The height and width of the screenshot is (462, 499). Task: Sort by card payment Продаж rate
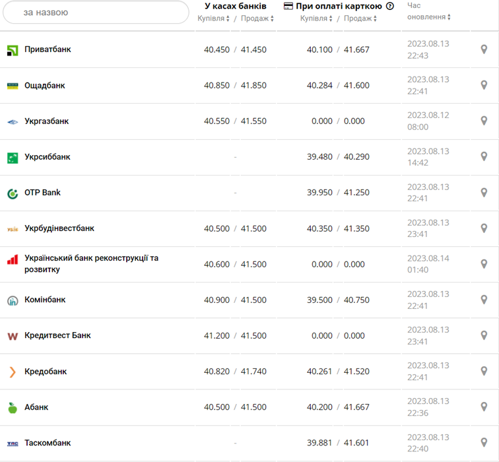click(x=360, y=18)
